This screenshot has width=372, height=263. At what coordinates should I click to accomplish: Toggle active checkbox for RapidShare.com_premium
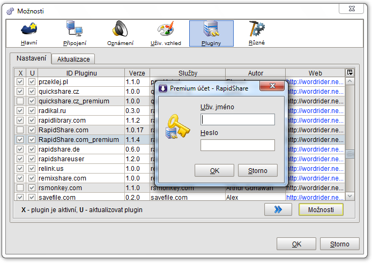(20, 140)
